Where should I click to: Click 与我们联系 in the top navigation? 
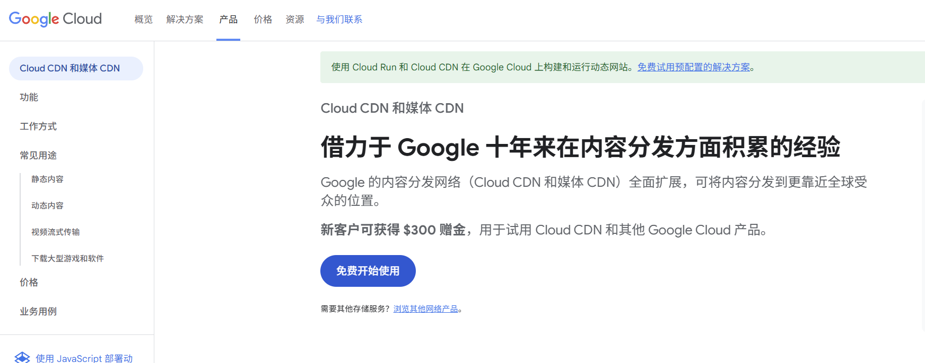(x=339, y=19)
